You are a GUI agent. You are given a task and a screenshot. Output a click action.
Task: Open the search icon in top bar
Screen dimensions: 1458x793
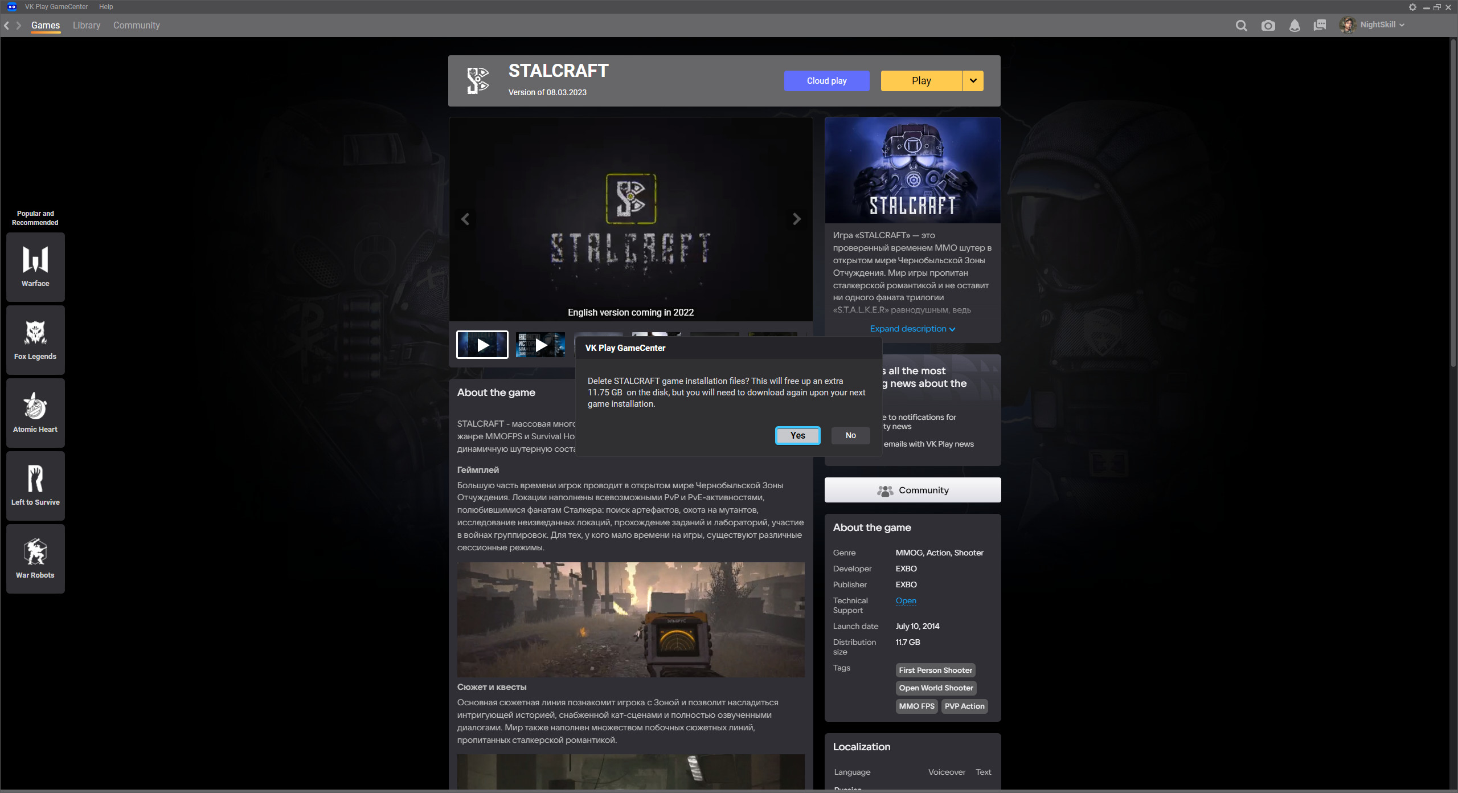coord(1241,25)
